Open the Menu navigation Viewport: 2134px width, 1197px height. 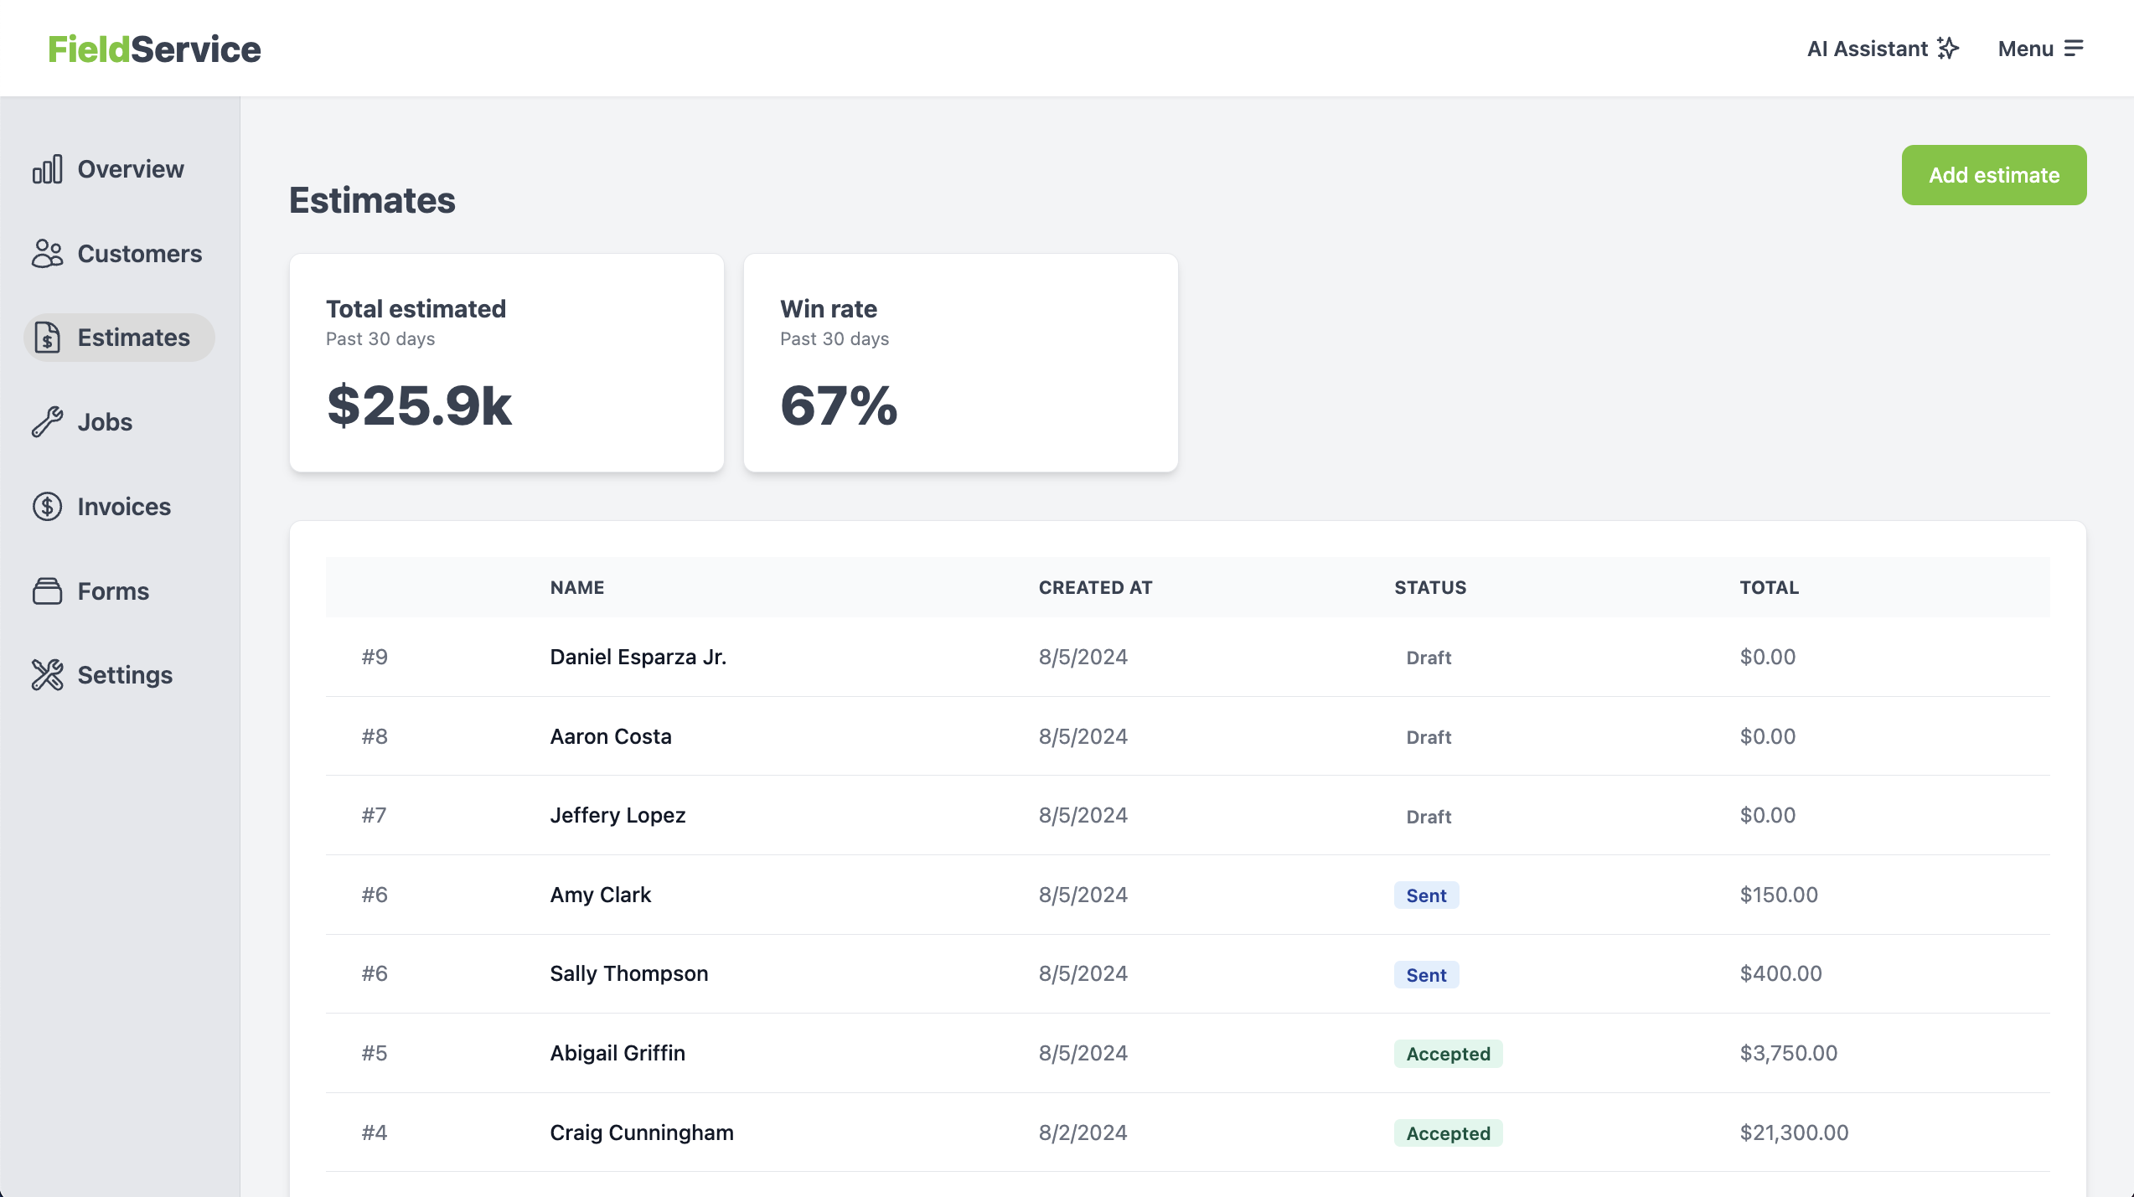[2042, 49]
